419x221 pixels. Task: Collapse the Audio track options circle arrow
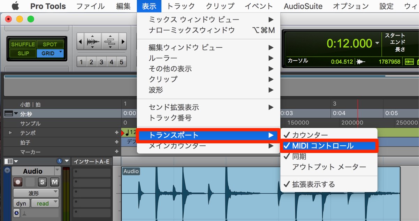[x=7, y=171]
